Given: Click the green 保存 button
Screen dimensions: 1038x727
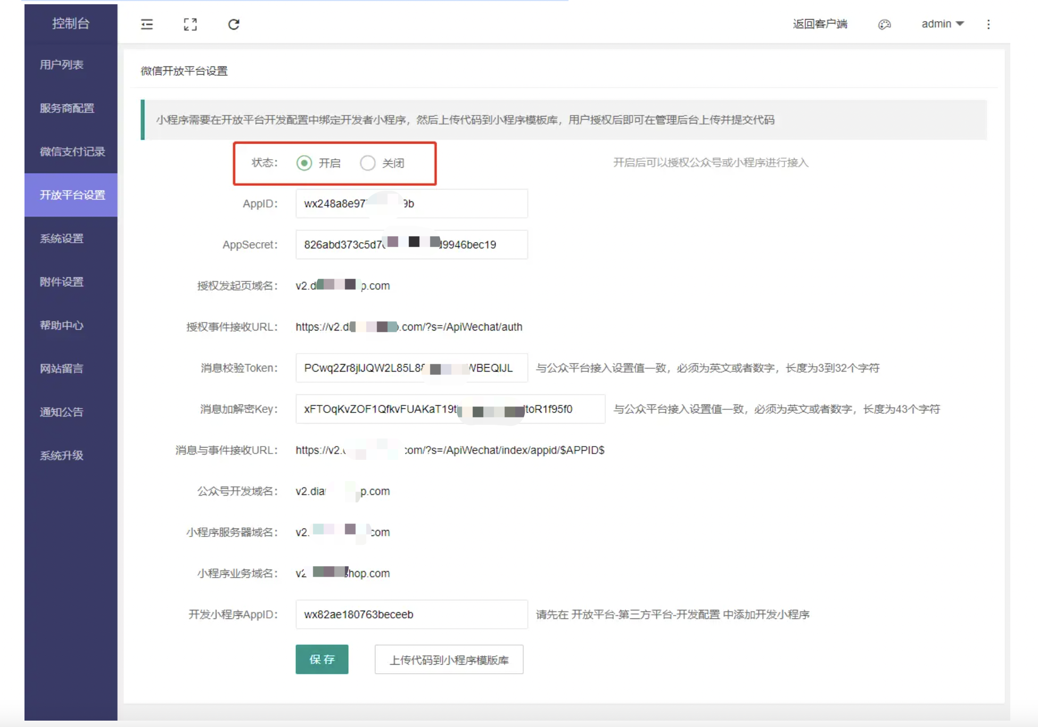Looking at the screenshot, I should pos(322,659).
